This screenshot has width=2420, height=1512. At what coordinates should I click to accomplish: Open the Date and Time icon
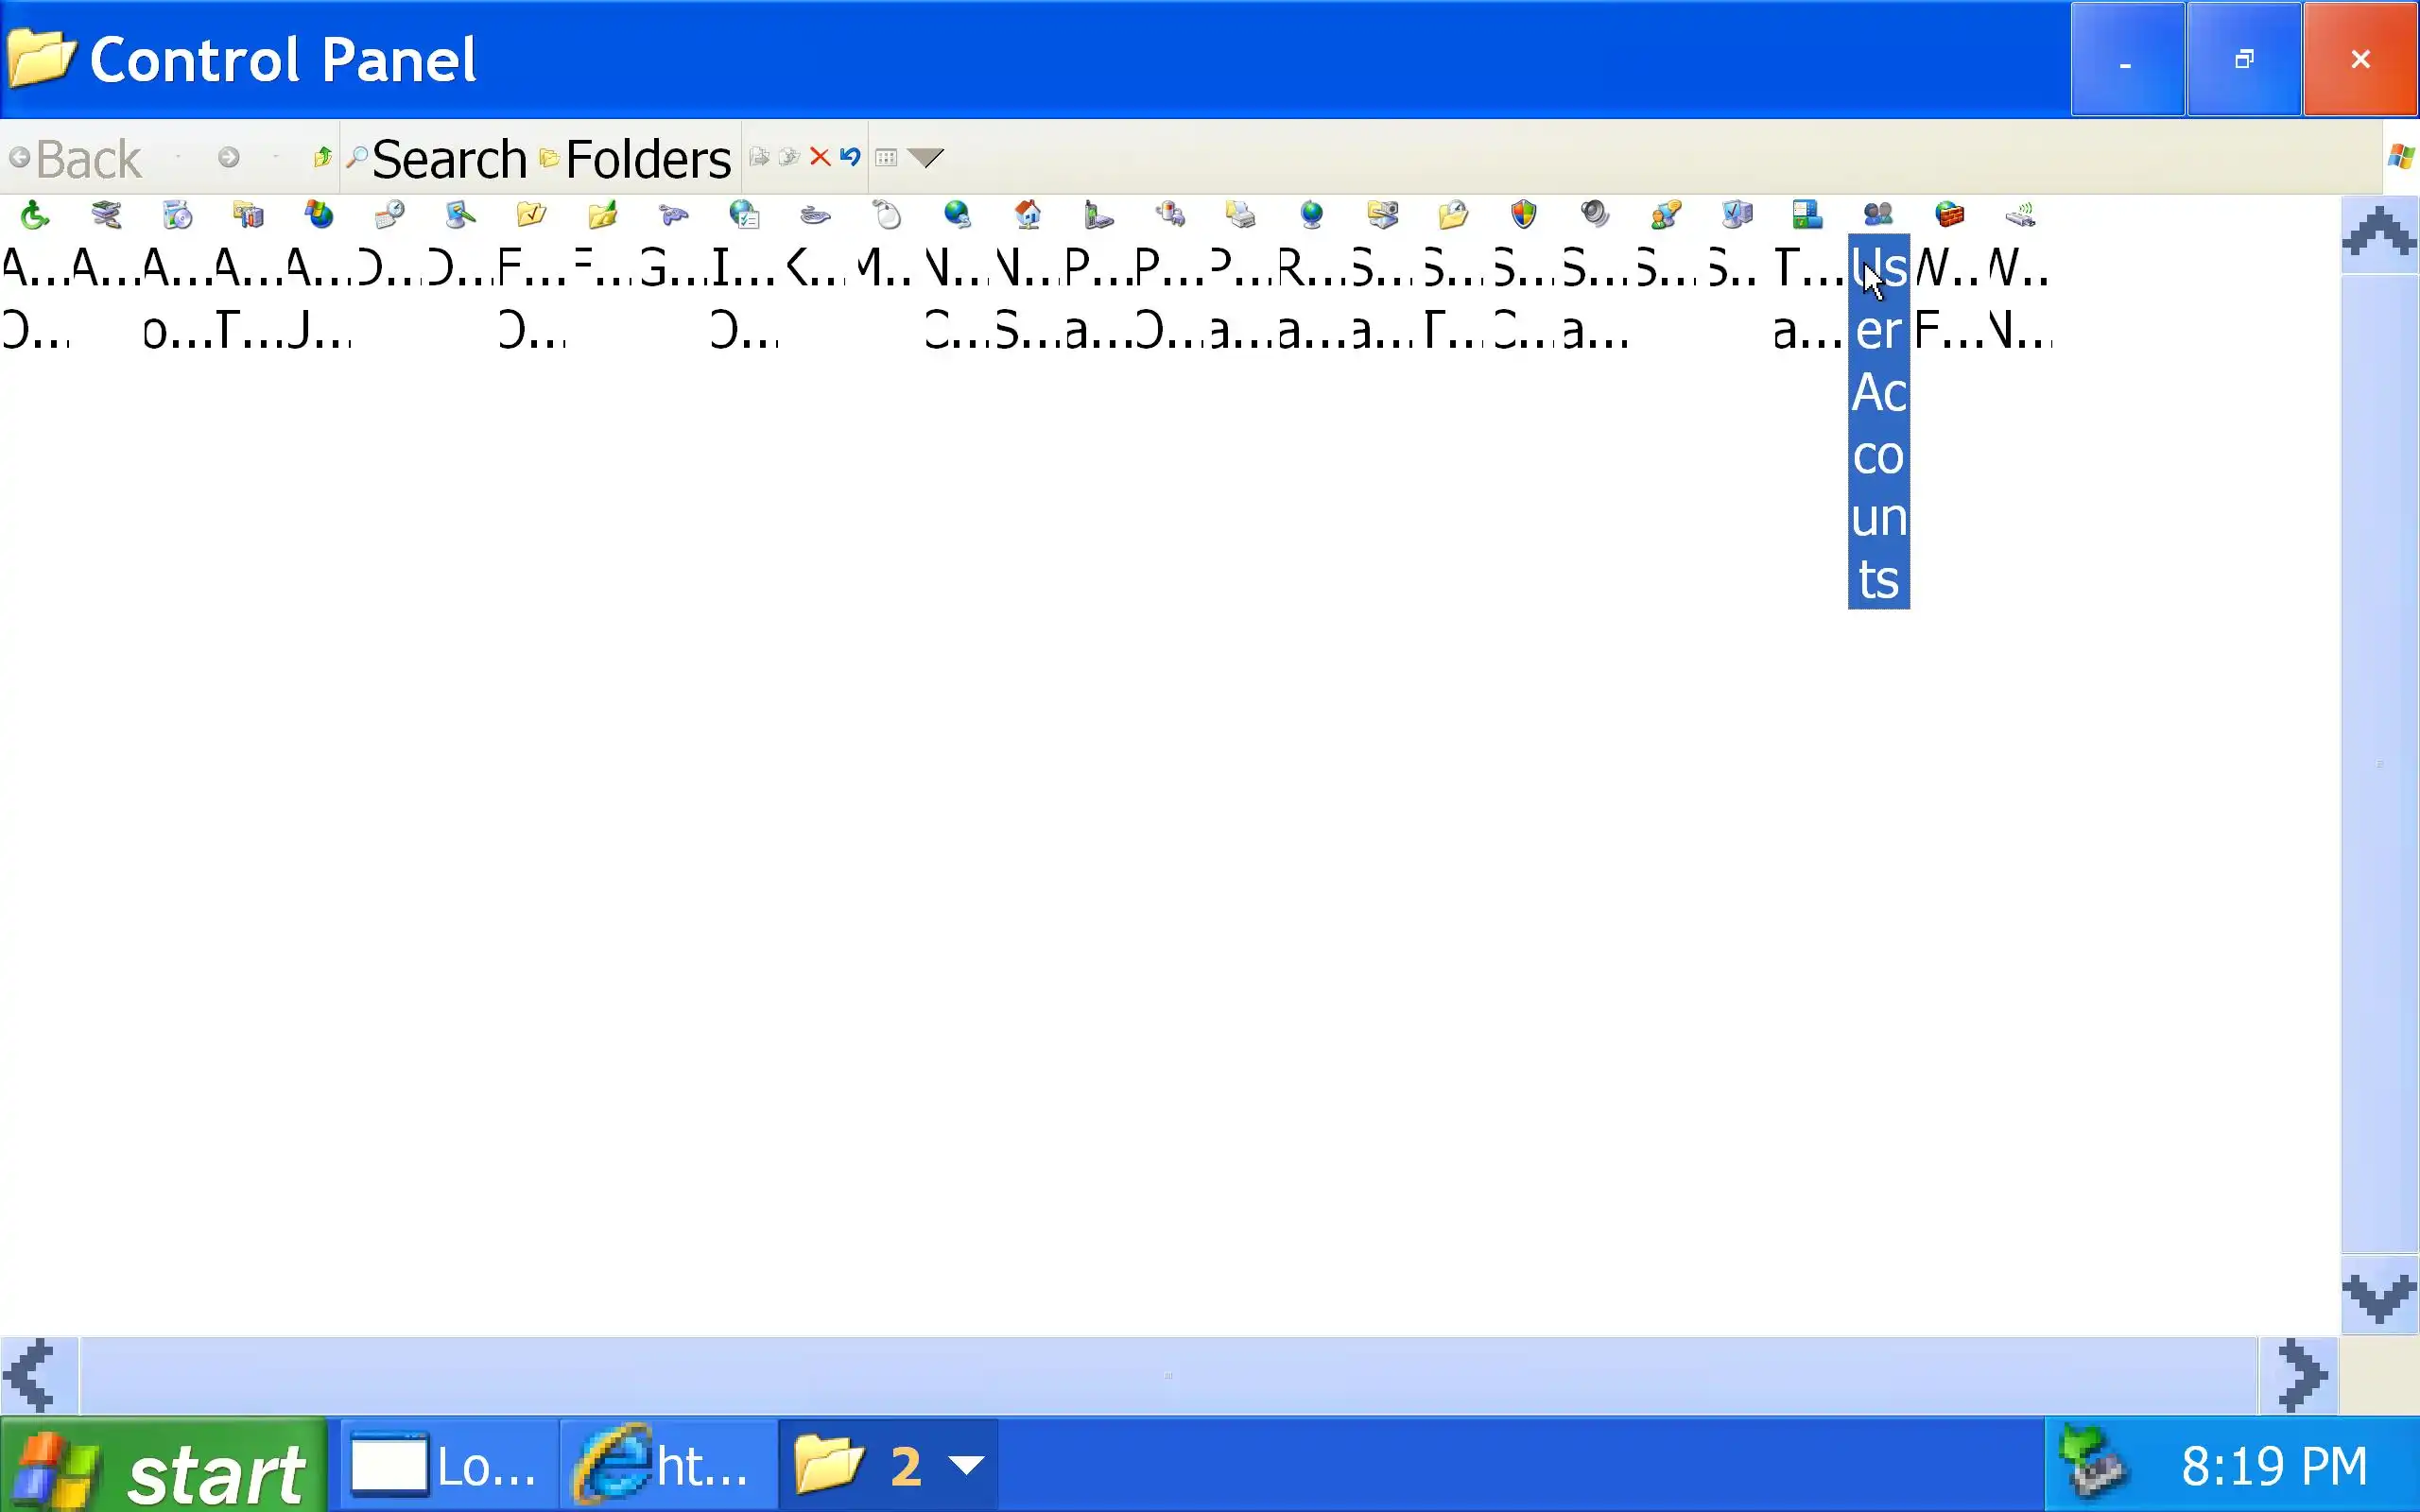(389, 215)
